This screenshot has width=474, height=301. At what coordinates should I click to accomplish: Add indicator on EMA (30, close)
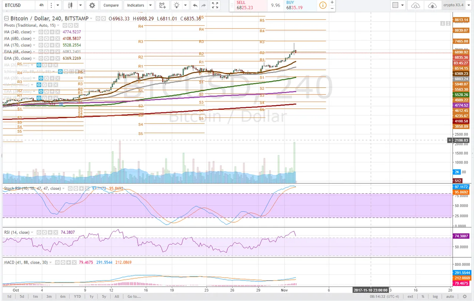tap(52, 58)
